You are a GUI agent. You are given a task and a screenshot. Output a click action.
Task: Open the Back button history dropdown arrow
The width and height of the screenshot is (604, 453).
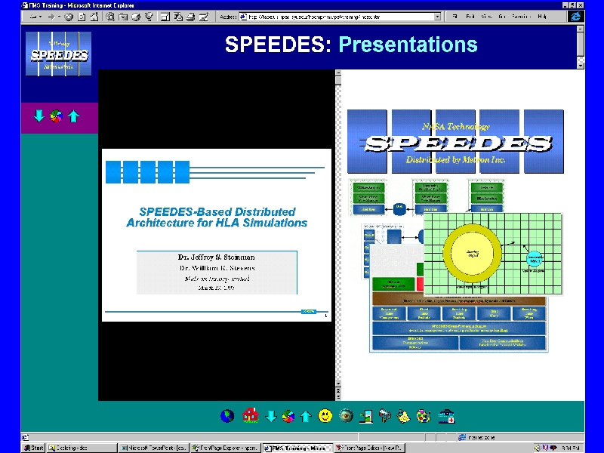pos(41,17)
